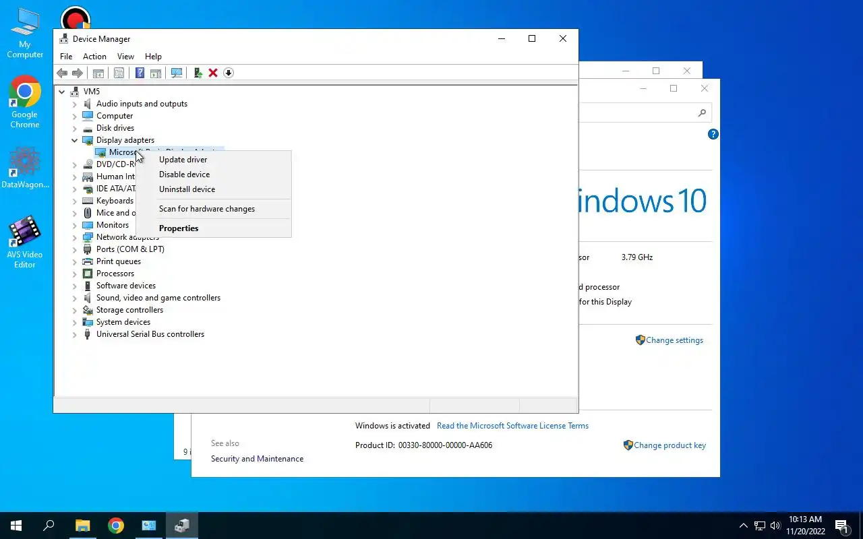This screenshot has width=863, height=539.
Task: Choose Disable device from context menu
Action: [x=214, y=175]
